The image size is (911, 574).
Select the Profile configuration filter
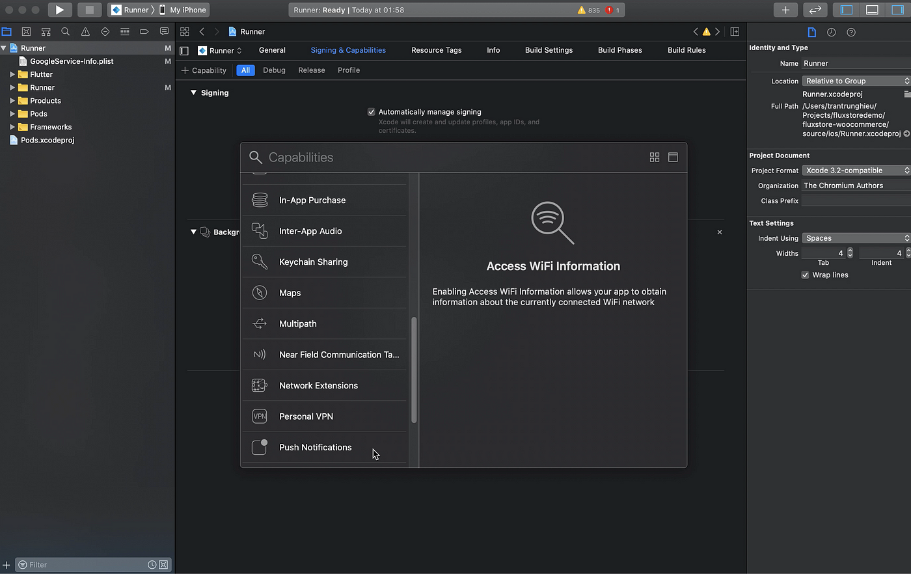(x=349, y=70)
